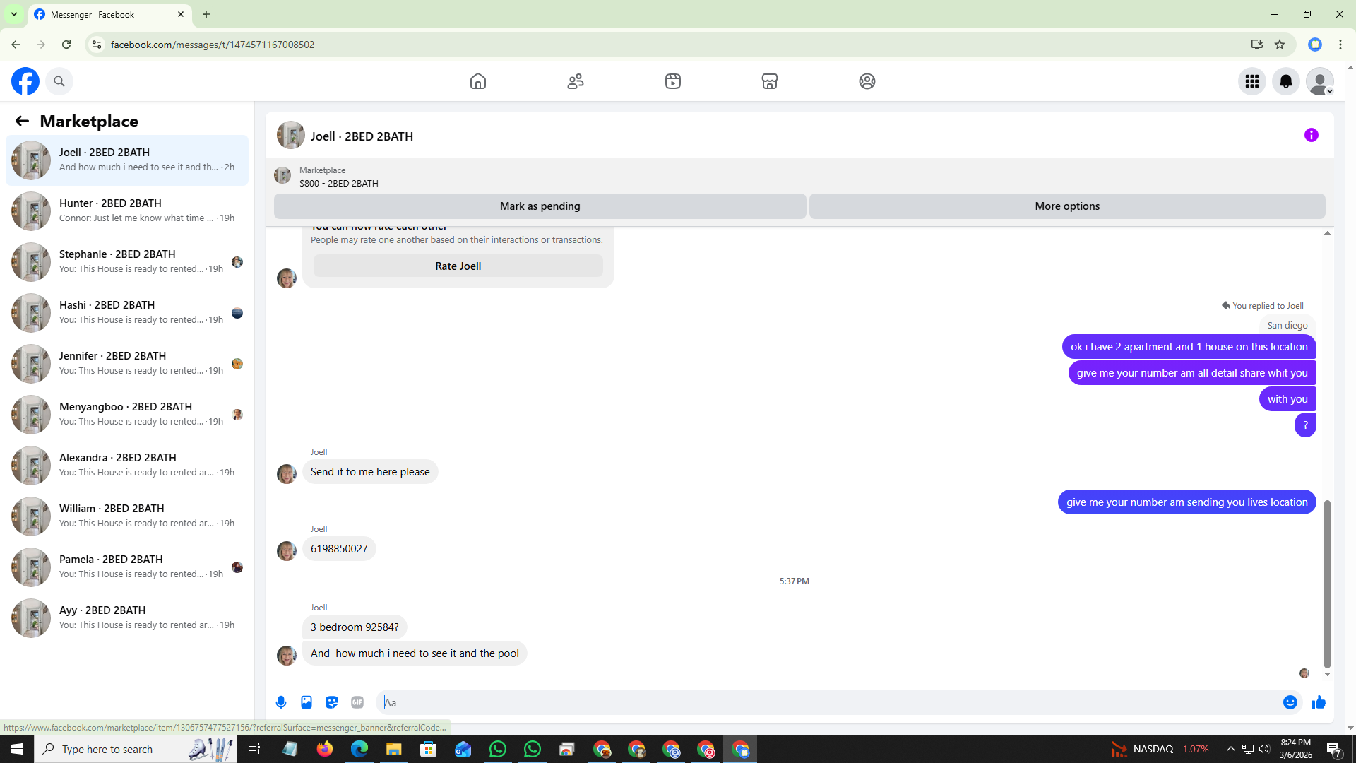Go to Facebook Home tab

click(x=478, y=81)
